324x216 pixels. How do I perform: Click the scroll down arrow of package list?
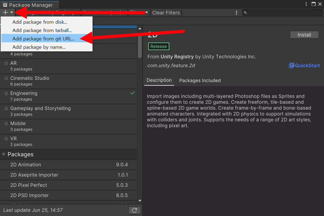click(x=140, y=201)
